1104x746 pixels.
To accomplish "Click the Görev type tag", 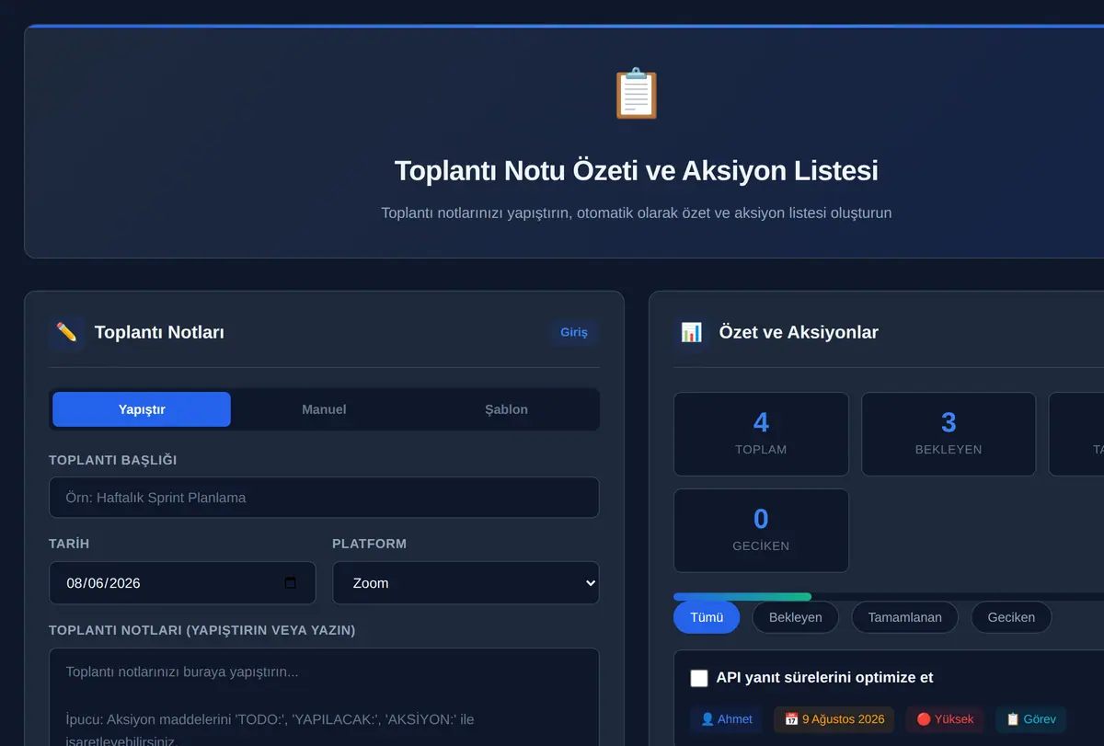I will click(x=1031, y=719).
